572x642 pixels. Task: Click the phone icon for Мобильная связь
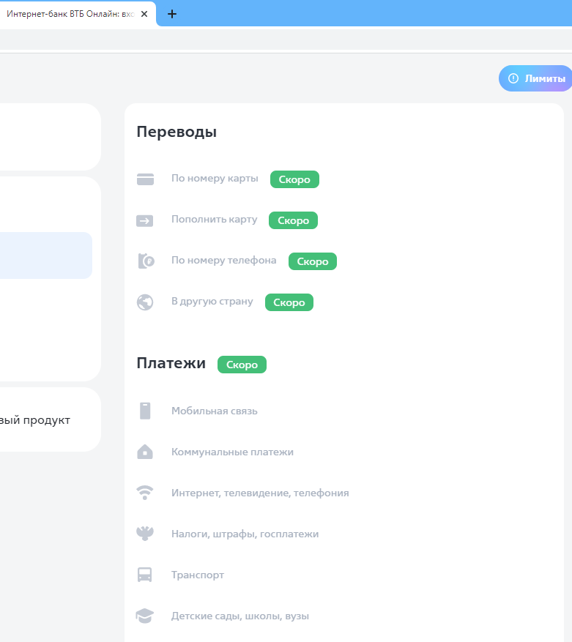[x=145, y=411]
